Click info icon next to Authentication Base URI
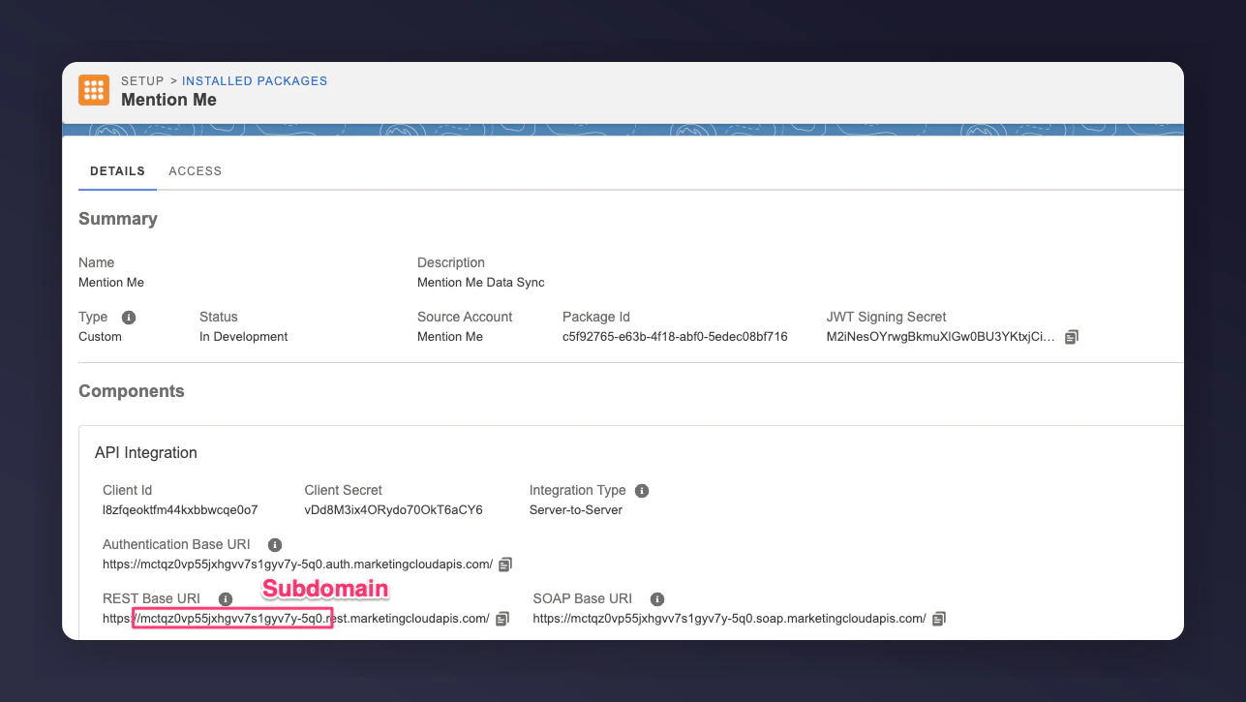 [x=275, y=545]
